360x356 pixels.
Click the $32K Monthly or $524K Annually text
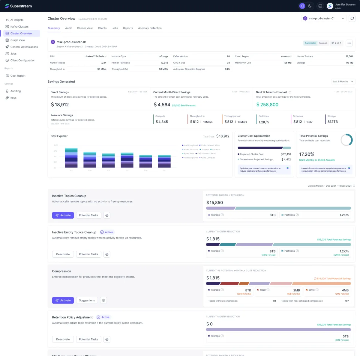(317, 160)
